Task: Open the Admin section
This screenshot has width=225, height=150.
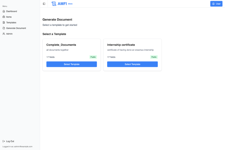Action: pyautogui.click(x=20, y=34)
